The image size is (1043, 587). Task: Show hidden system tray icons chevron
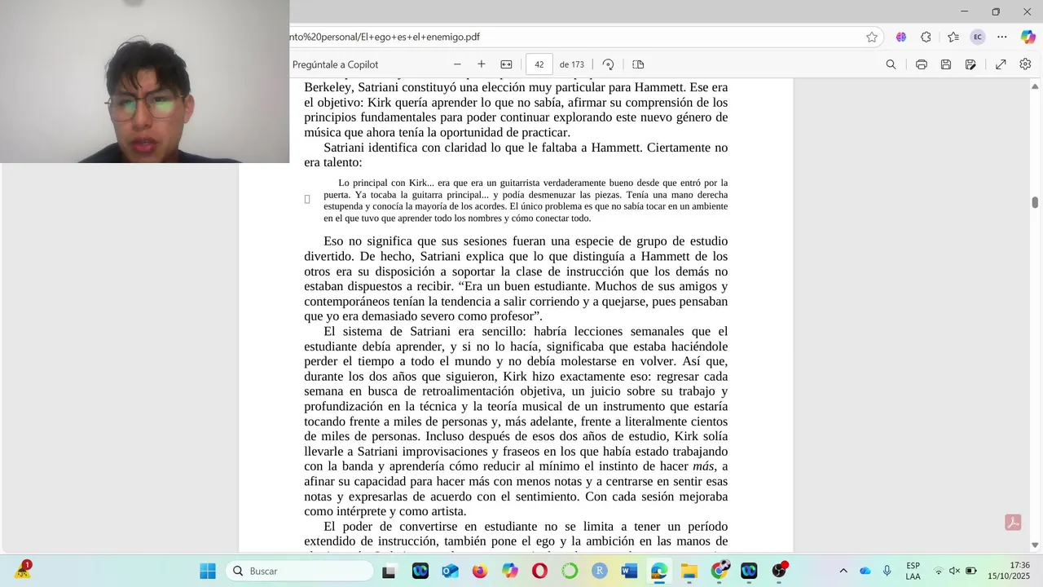click(843, 571)
